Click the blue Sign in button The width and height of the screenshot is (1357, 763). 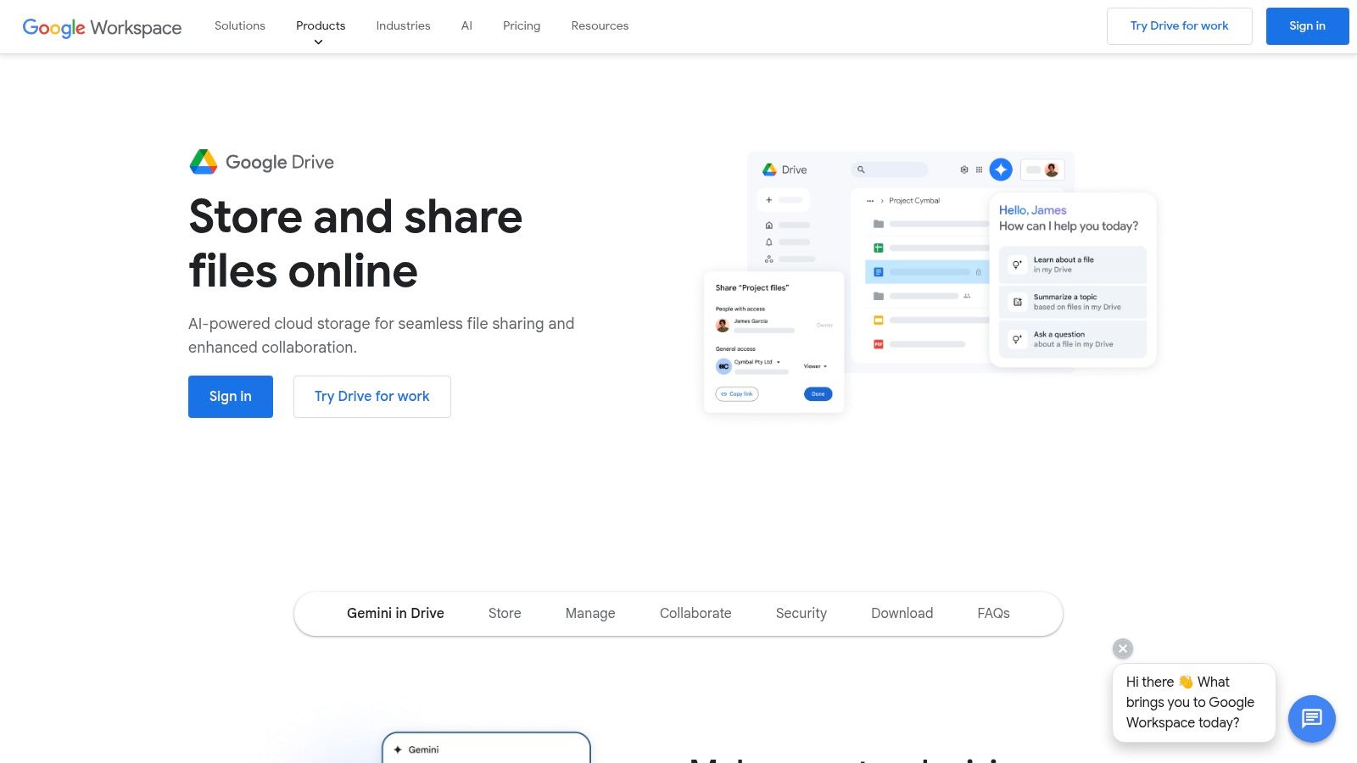point(230,396)
